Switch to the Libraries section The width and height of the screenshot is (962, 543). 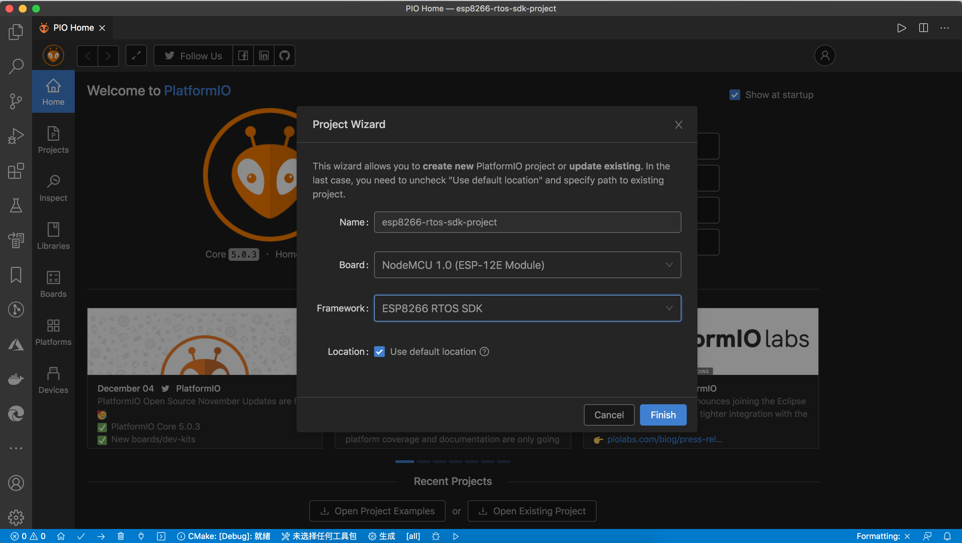(53, 236)
